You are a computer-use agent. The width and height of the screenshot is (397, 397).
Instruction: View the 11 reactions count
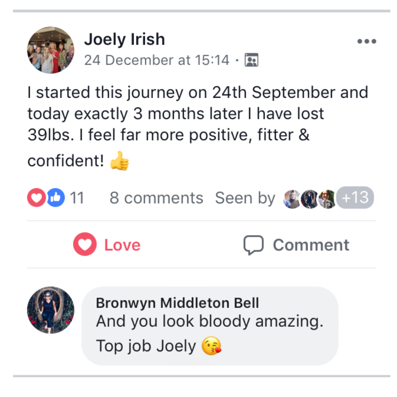click(x=77, y=198)
